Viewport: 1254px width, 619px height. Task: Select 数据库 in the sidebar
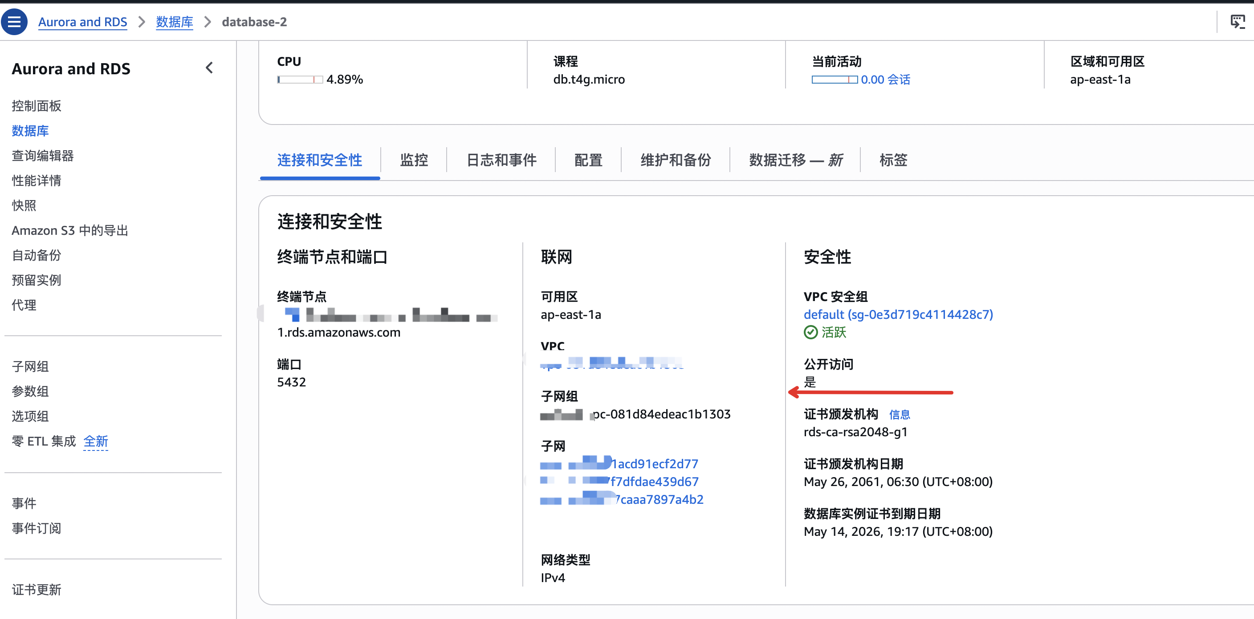(x=30, y=131)
